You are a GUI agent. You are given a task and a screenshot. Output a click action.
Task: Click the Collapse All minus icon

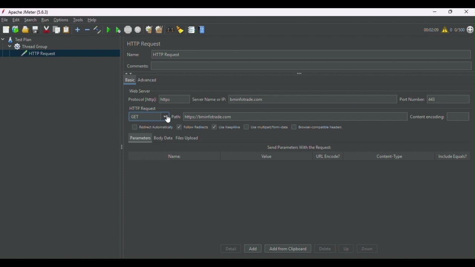point(87,30)
